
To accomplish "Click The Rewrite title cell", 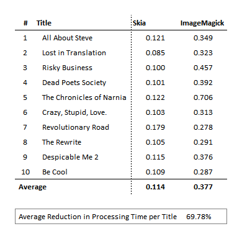I will click(x=61, y=142).
